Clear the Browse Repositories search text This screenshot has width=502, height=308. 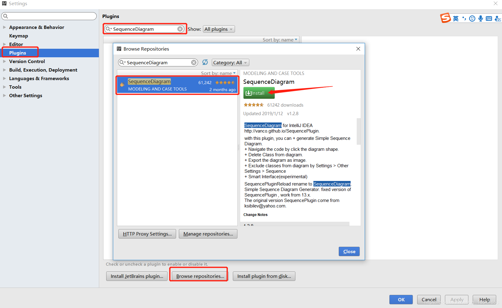coord(194,62)
